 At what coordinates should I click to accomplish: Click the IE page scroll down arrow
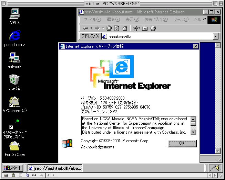[218, 151]
